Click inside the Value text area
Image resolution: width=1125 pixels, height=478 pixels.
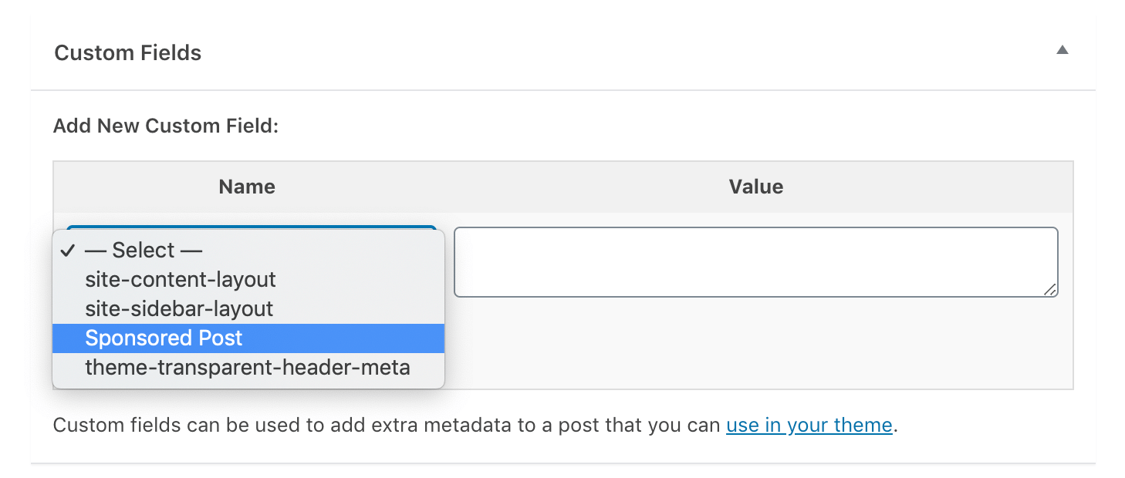[755, 261]
